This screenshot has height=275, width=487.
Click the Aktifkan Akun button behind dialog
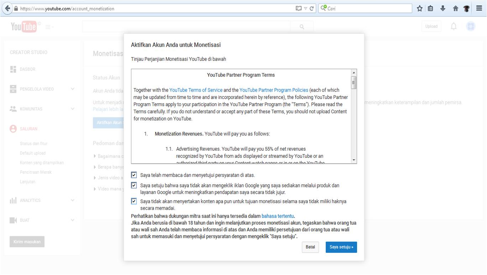108,123
